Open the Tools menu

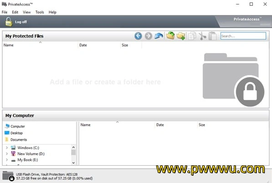(40, 12)
